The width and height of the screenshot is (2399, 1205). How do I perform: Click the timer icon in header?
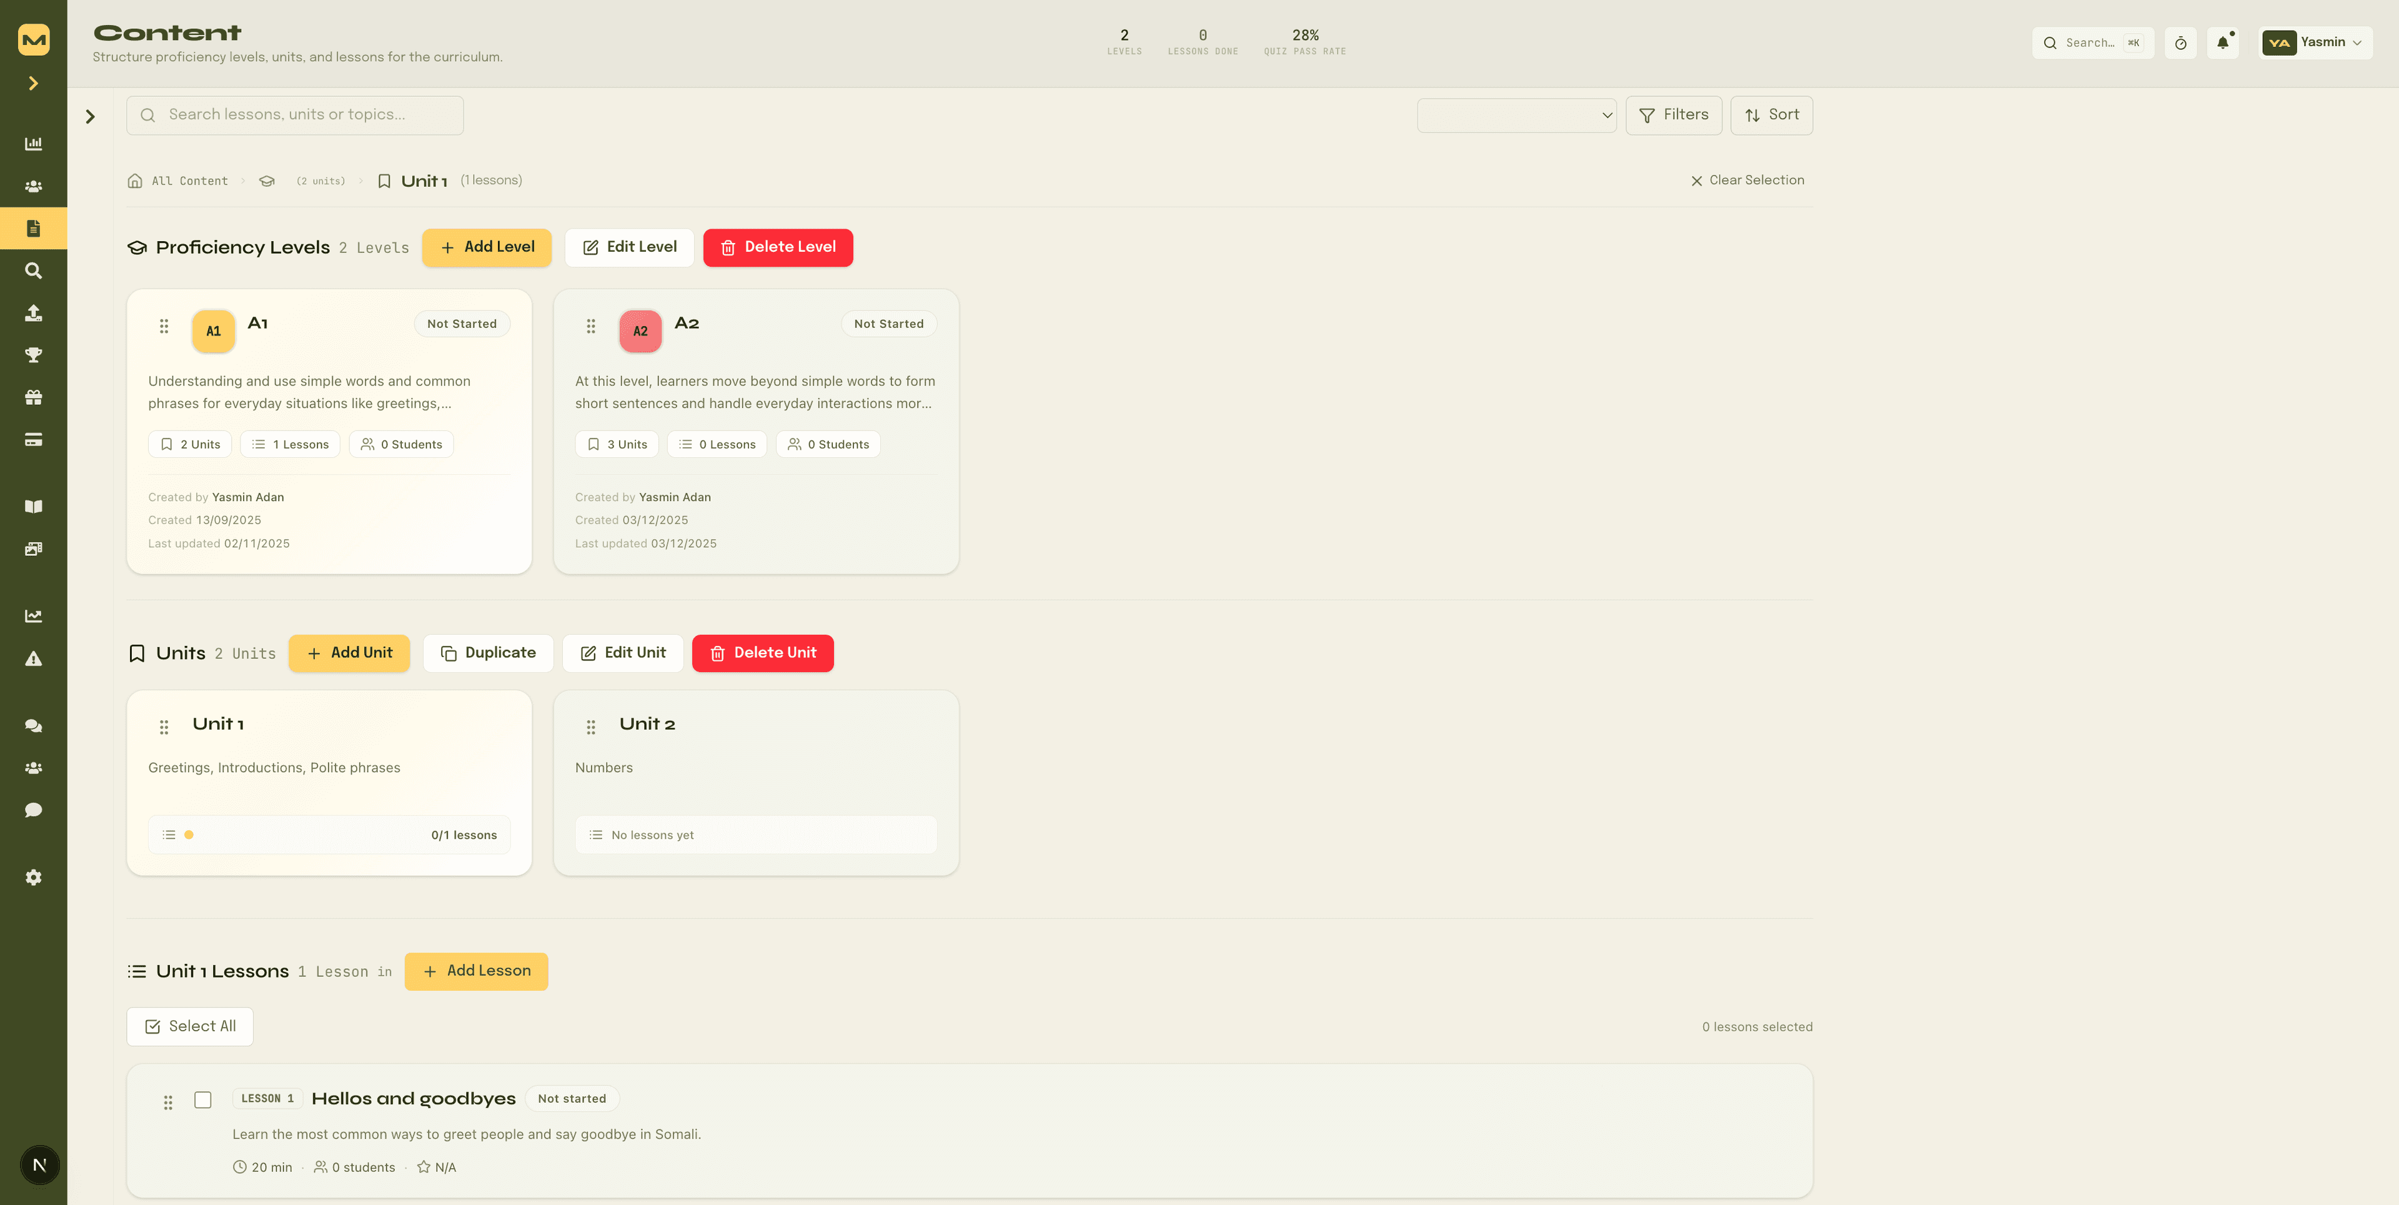coord(2180,43)
